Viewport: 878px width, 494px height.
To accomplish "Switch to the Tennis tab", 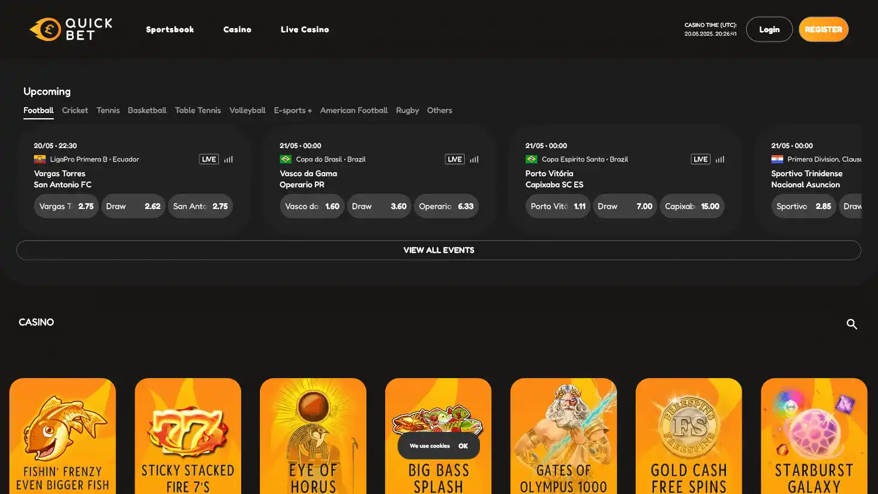I will [108, 110].
